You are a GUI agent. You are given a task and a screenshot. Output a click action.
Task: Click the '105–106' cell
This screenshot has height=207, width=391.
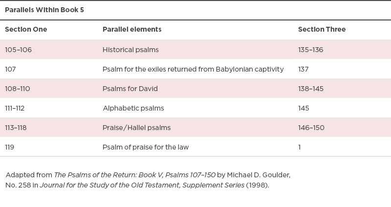coord(18,50)
